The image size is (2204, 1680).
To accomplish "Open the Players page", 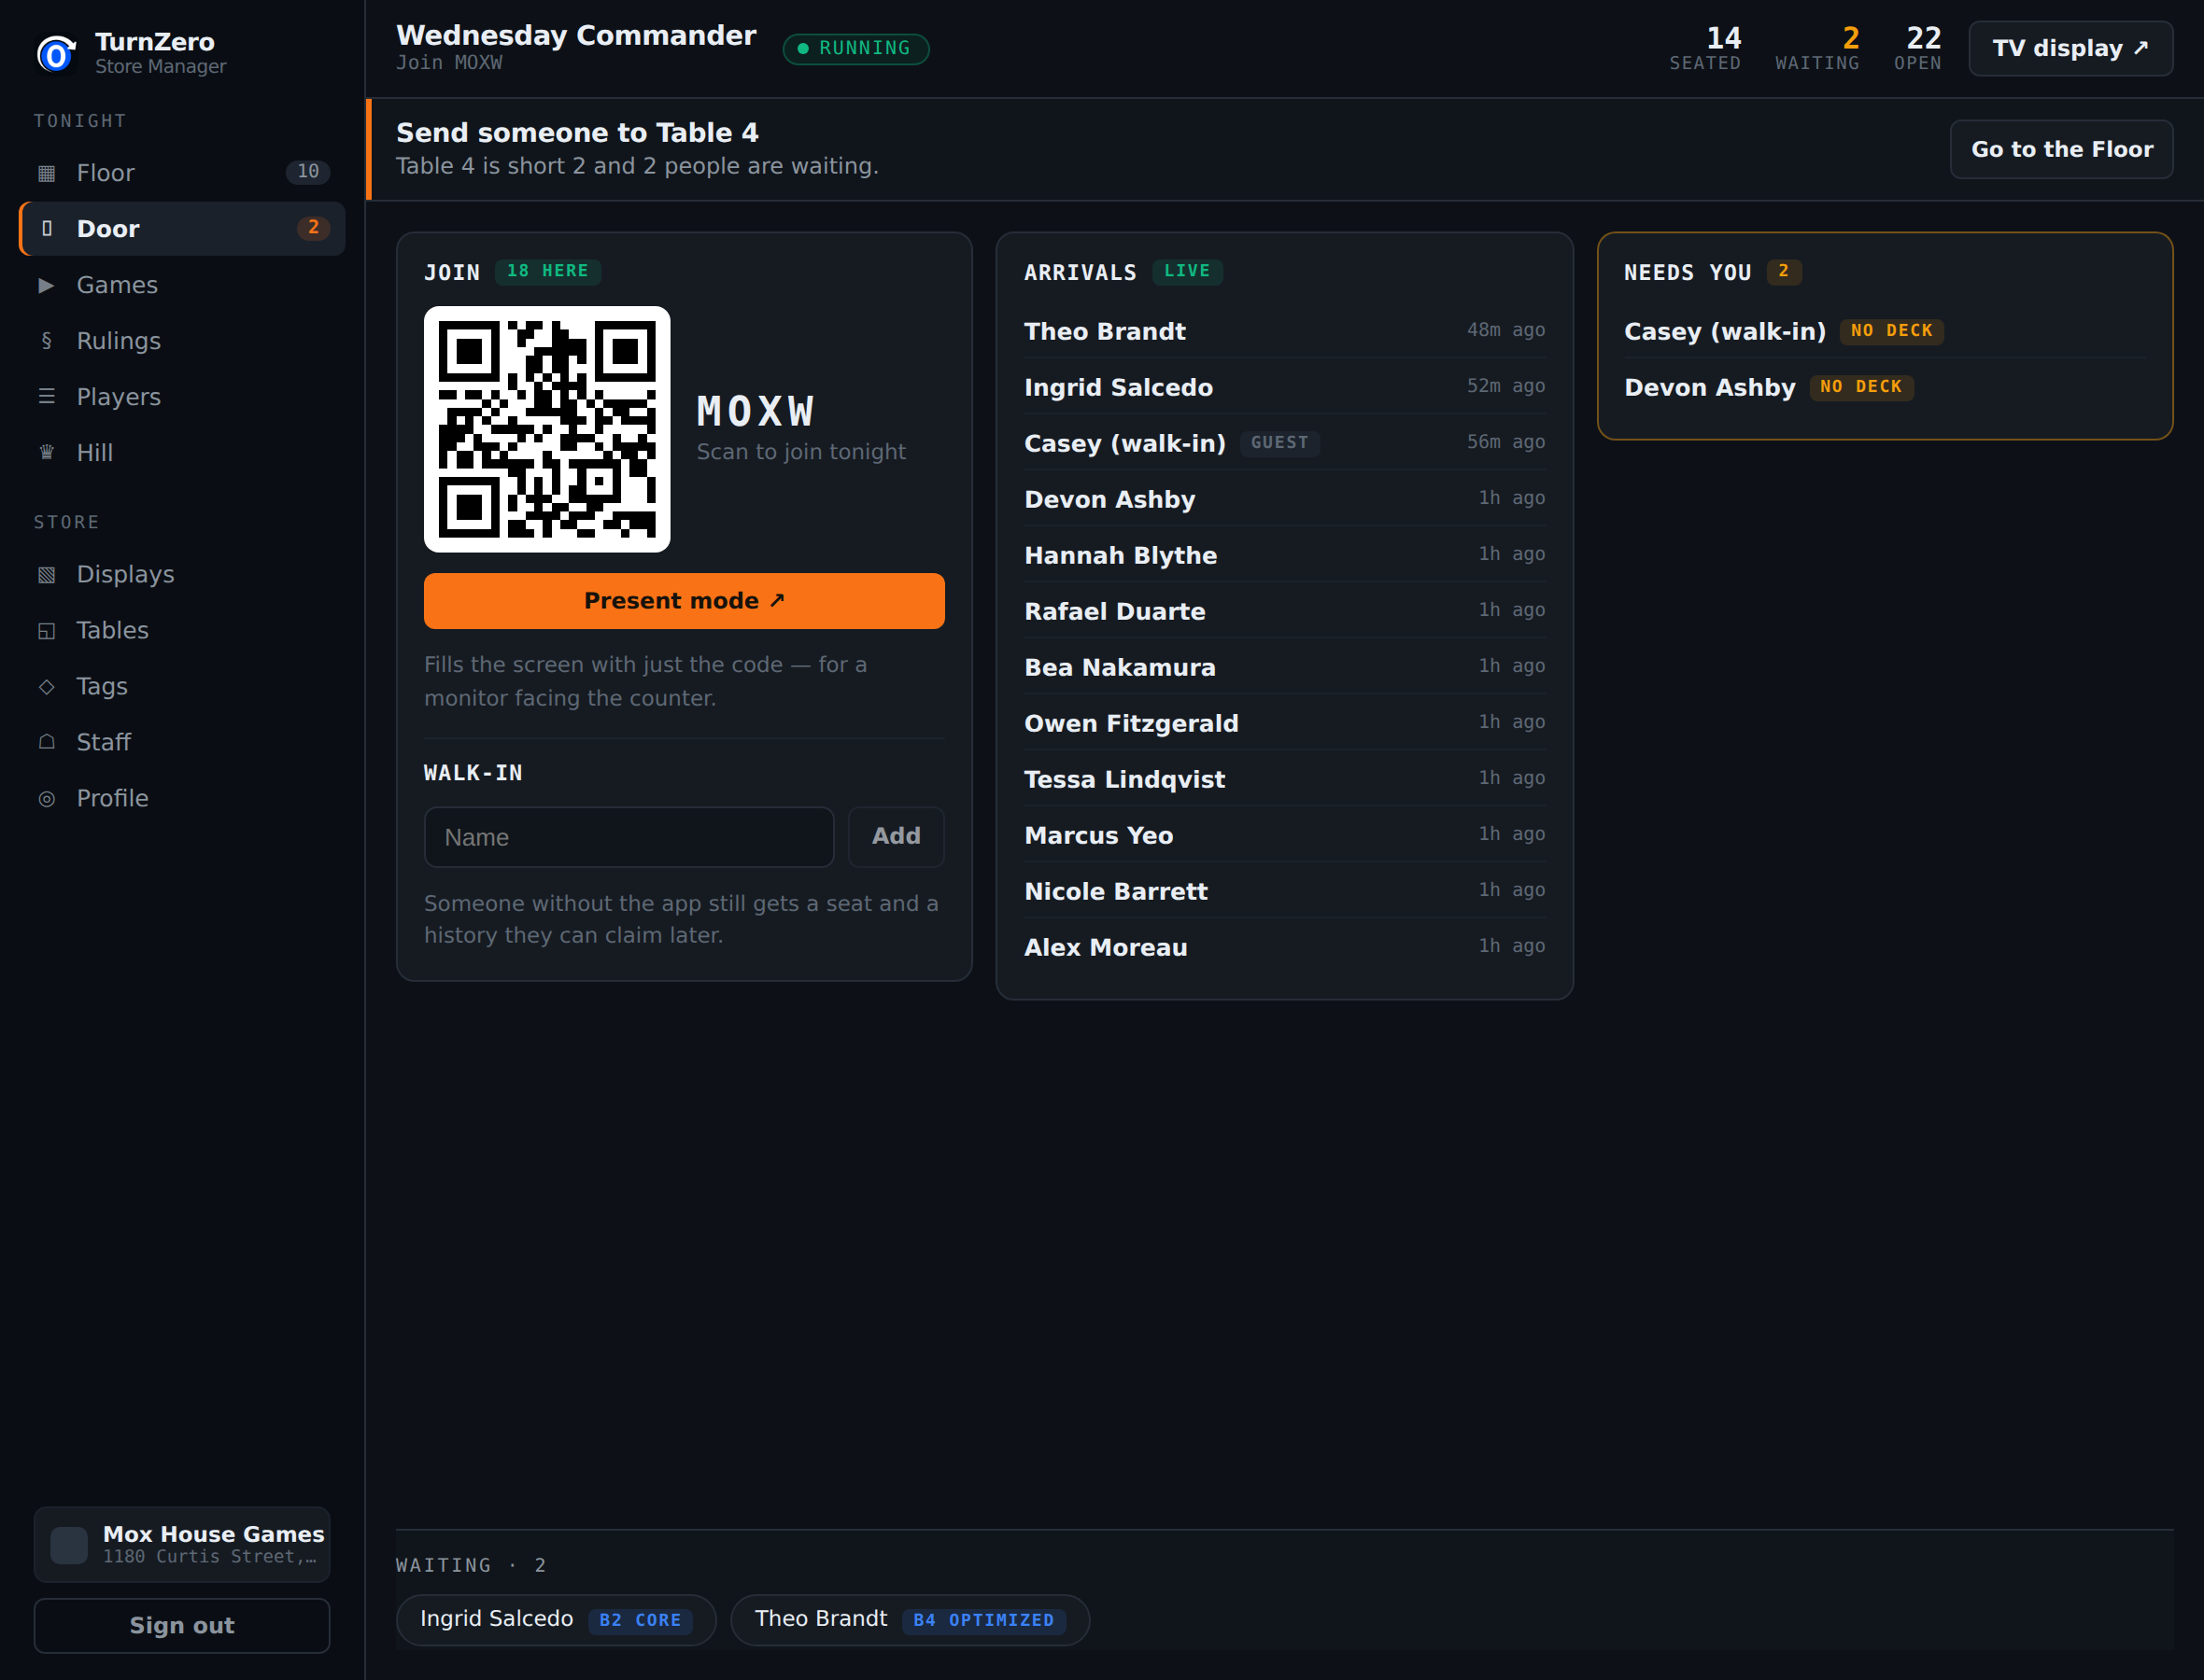I will (182, 397).
